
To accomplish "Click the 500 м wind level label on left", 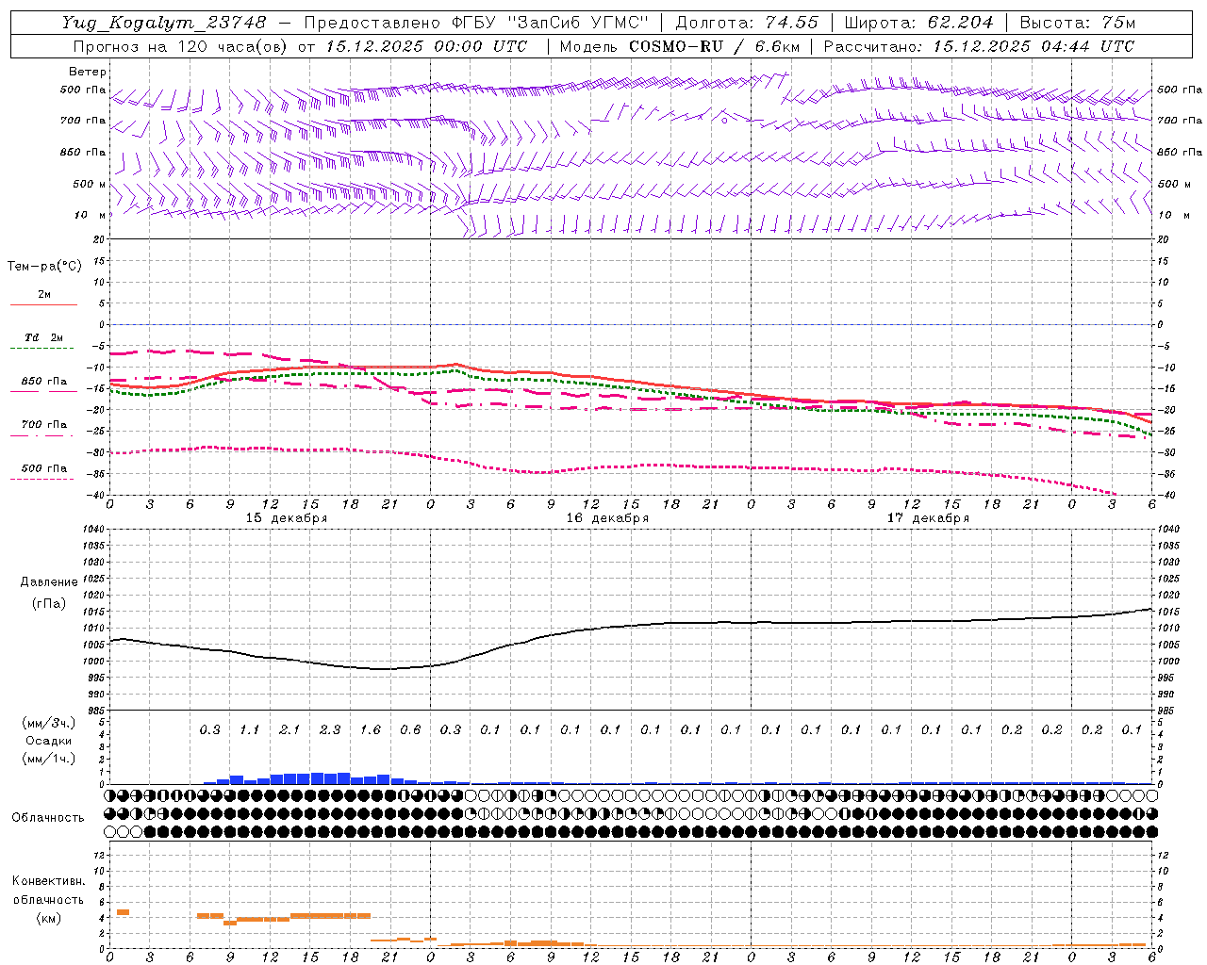I will coord(91,184).
